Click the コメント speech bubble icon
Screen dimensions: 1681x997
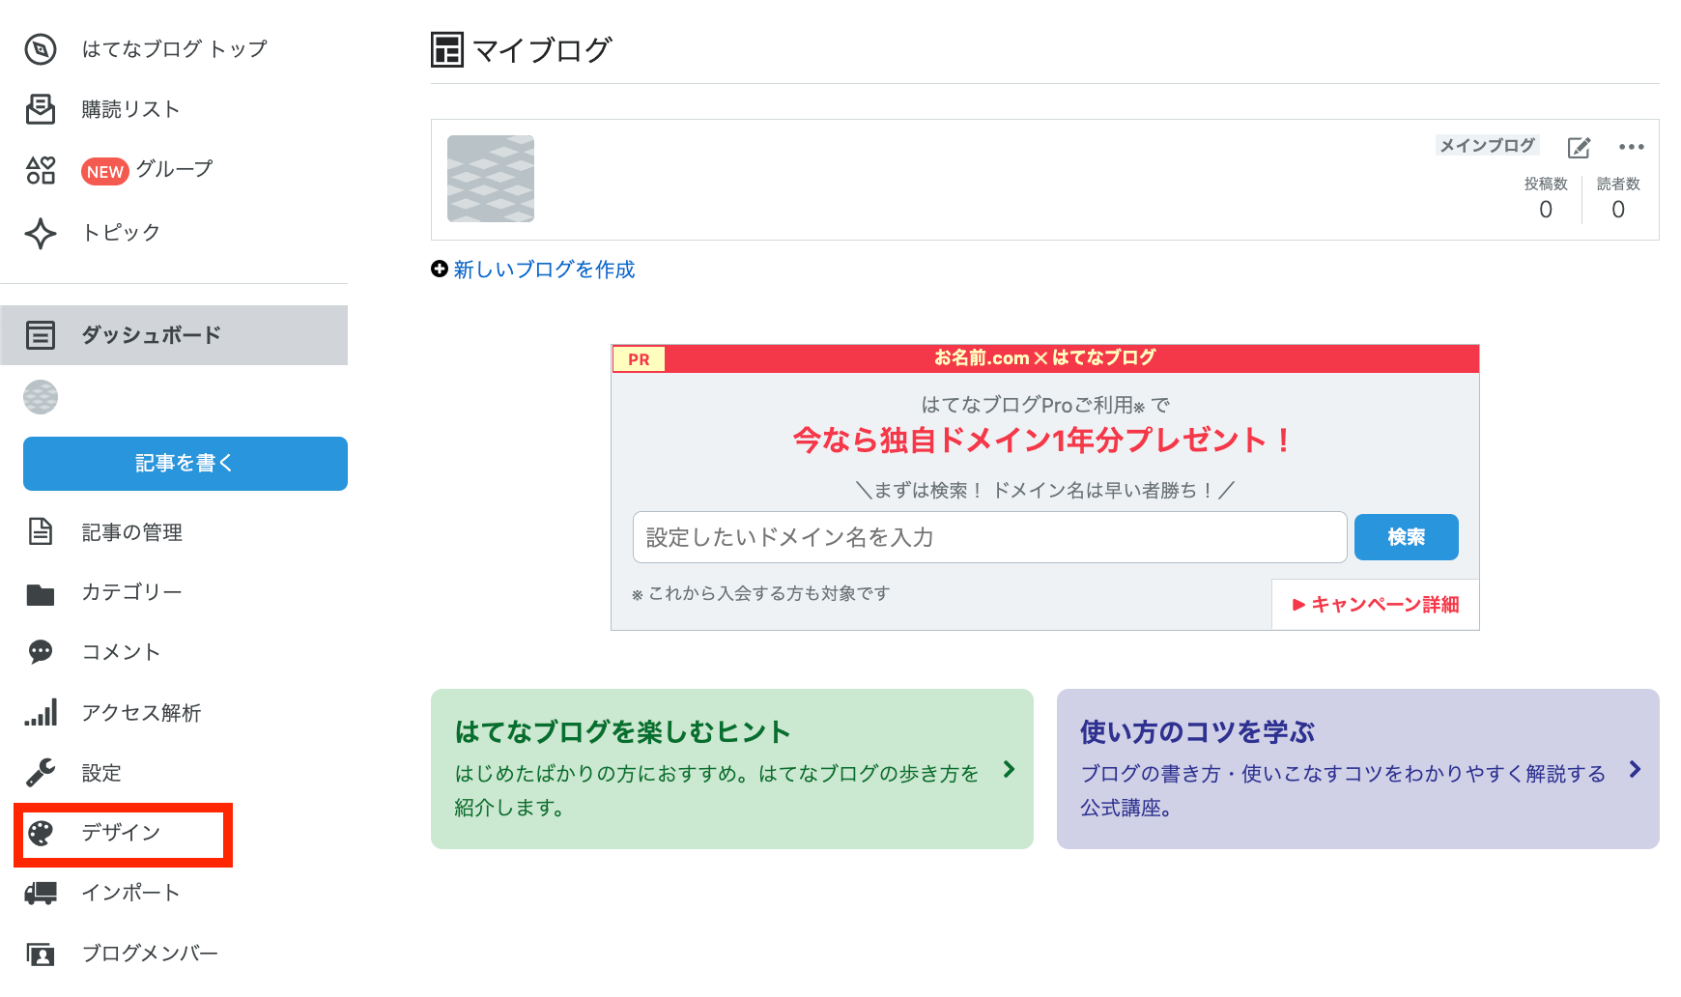coord(41,652)
